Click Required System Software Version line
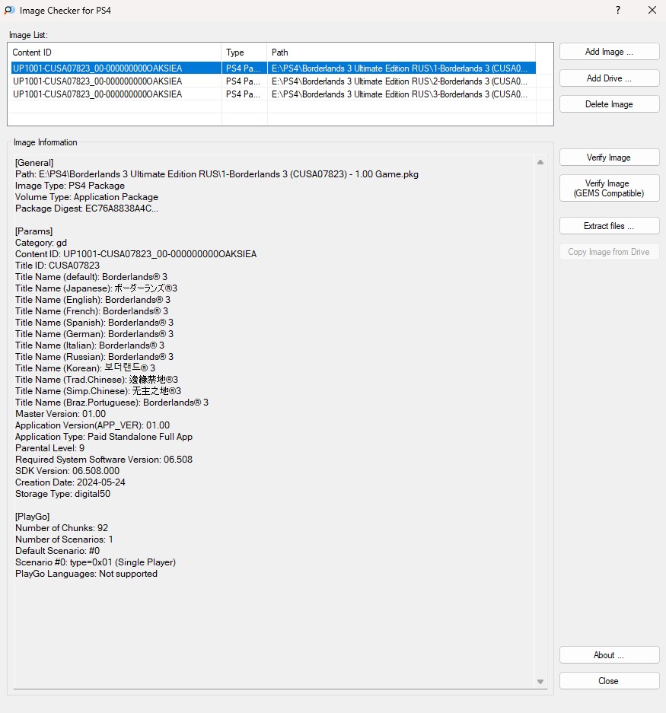Viewport: 666px width, 713px height. pos(104,460)
